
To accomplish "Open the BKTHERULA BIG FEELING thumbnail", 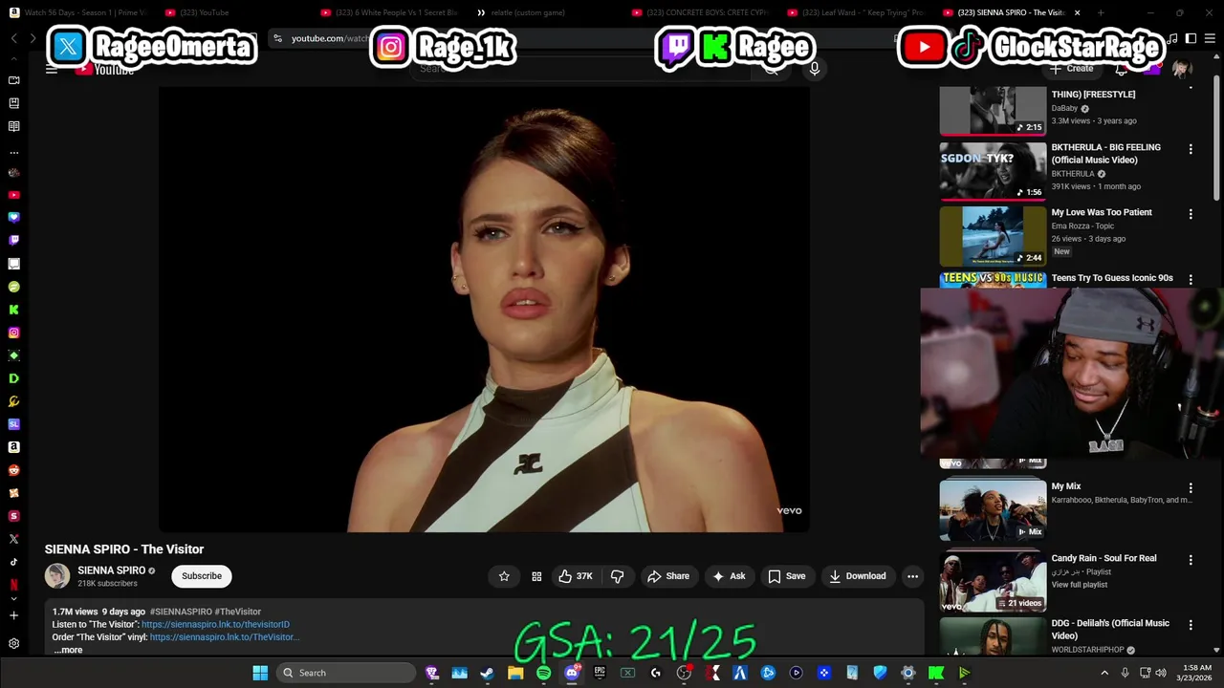I will tap(993, 172).
